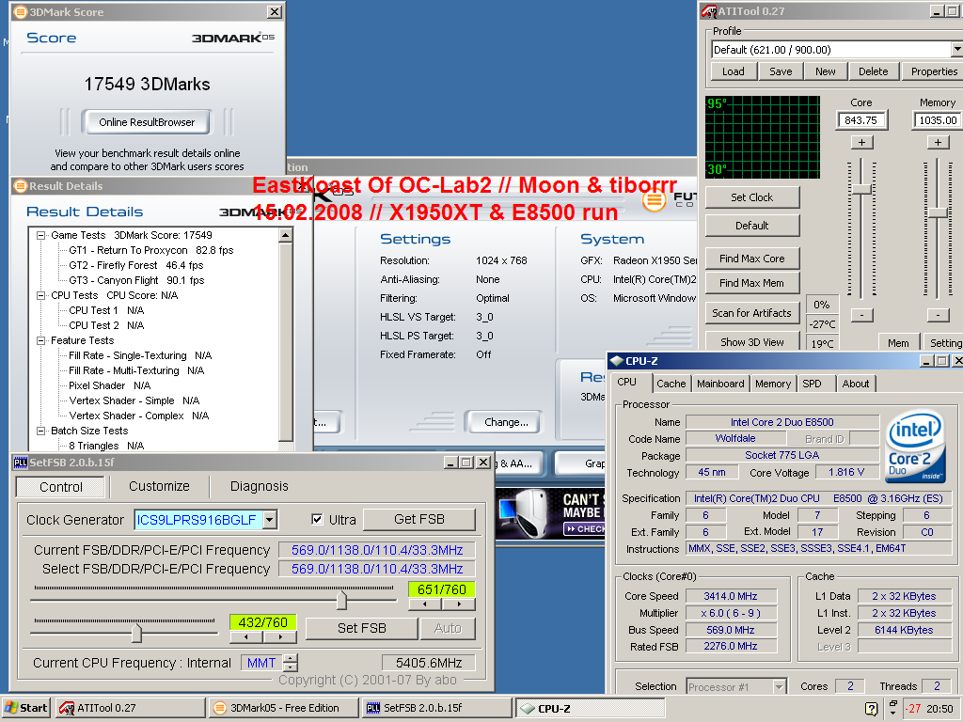Click the Set Clock button in ATITool

coord(751,197)
